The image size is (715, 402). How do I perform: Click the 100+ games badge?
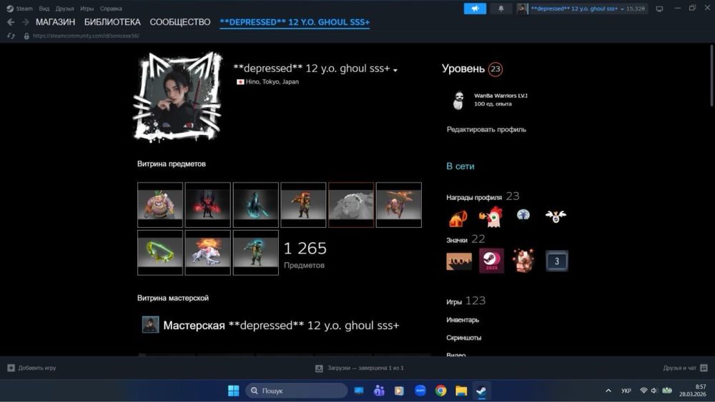tap(459, 261)
